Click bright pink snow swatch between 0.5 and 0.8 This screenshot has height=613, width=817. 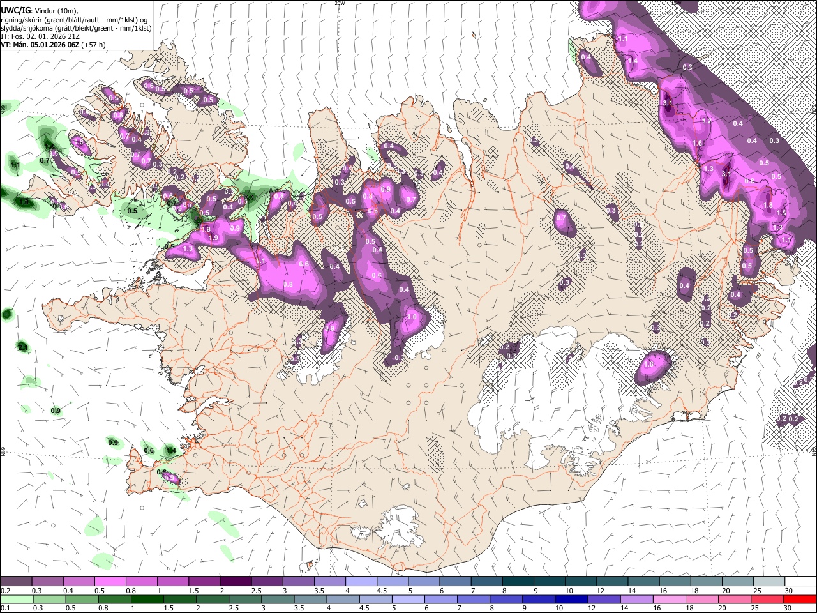(110, 582)
